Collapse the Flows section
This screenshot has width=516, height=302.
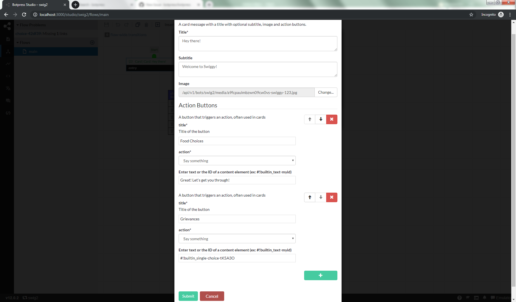[x=18, y=42]
